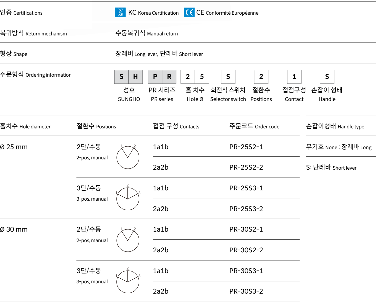The image size is (377, 303).
Task: Click the 'S' box above Selector switch
Action: pyautogui.click(x=228, y=77)
